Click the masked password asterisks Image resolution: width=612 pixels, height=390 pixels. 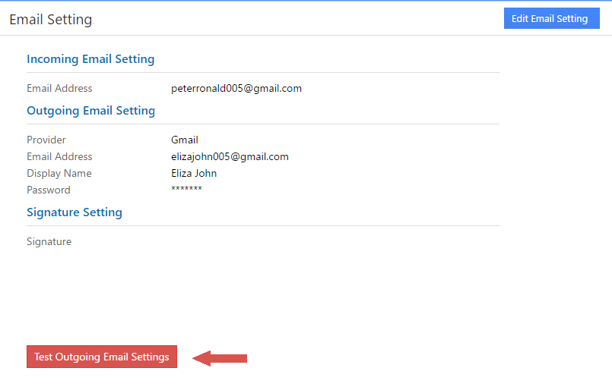[x=186, y=190]
